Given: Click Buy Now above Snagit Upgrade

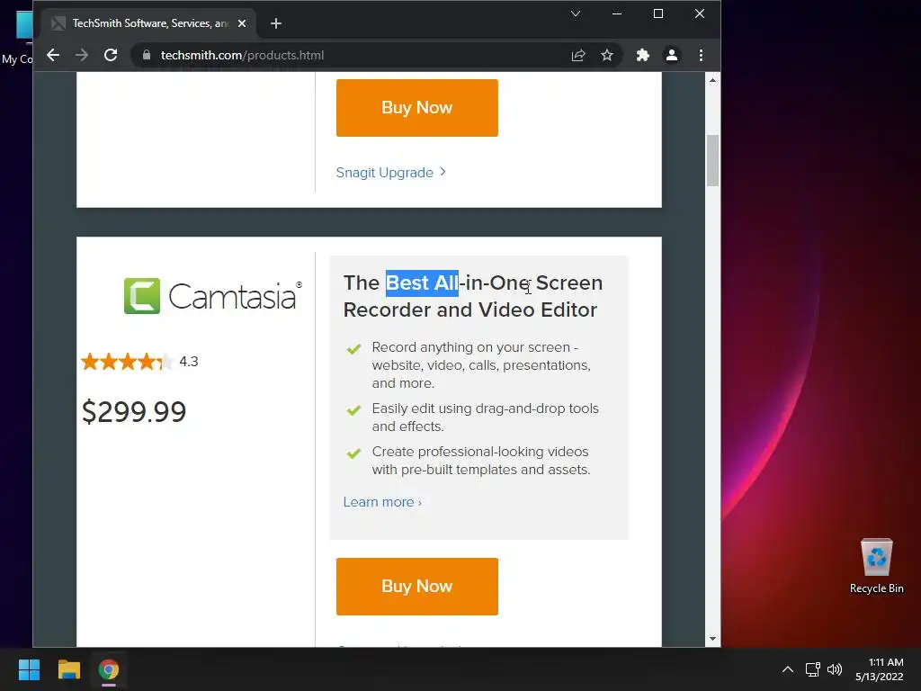Looking at the screenshot, I should coord(417,108).
